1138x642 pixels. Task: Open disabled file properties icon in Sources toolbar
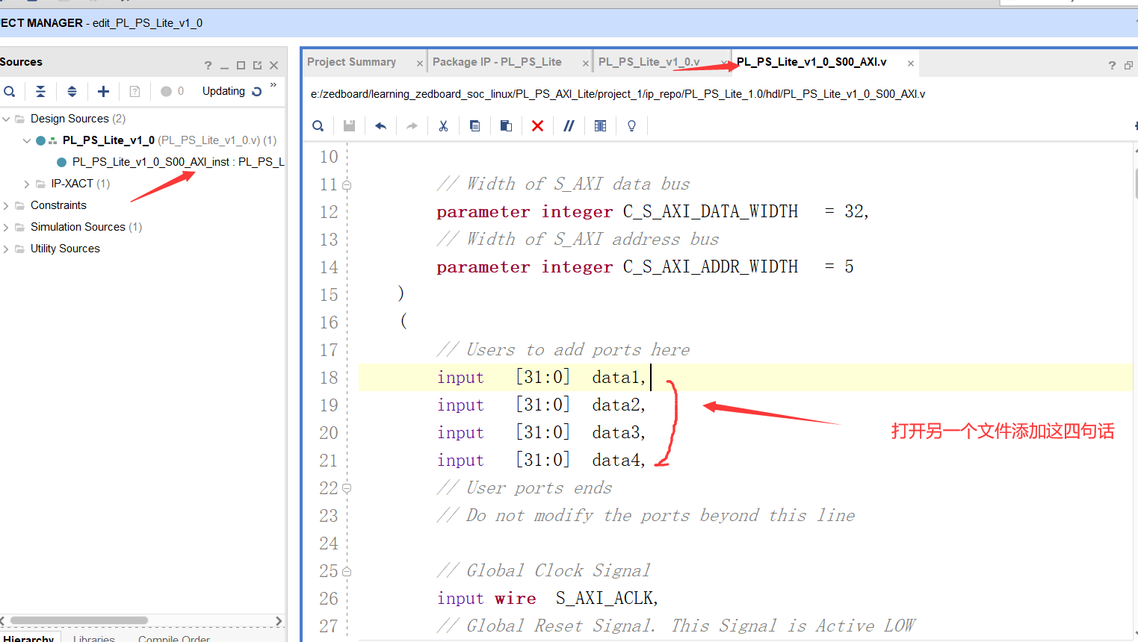point(134,91)
